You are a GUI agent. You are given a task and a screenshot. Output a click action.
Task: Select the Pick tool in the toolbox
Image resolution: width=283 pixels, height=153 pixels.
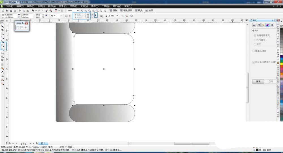coord(2,22)
